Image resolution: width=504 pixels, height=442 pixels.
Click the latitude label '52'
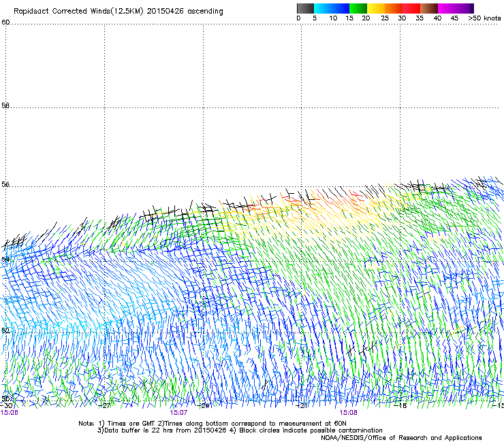point(5,330)
